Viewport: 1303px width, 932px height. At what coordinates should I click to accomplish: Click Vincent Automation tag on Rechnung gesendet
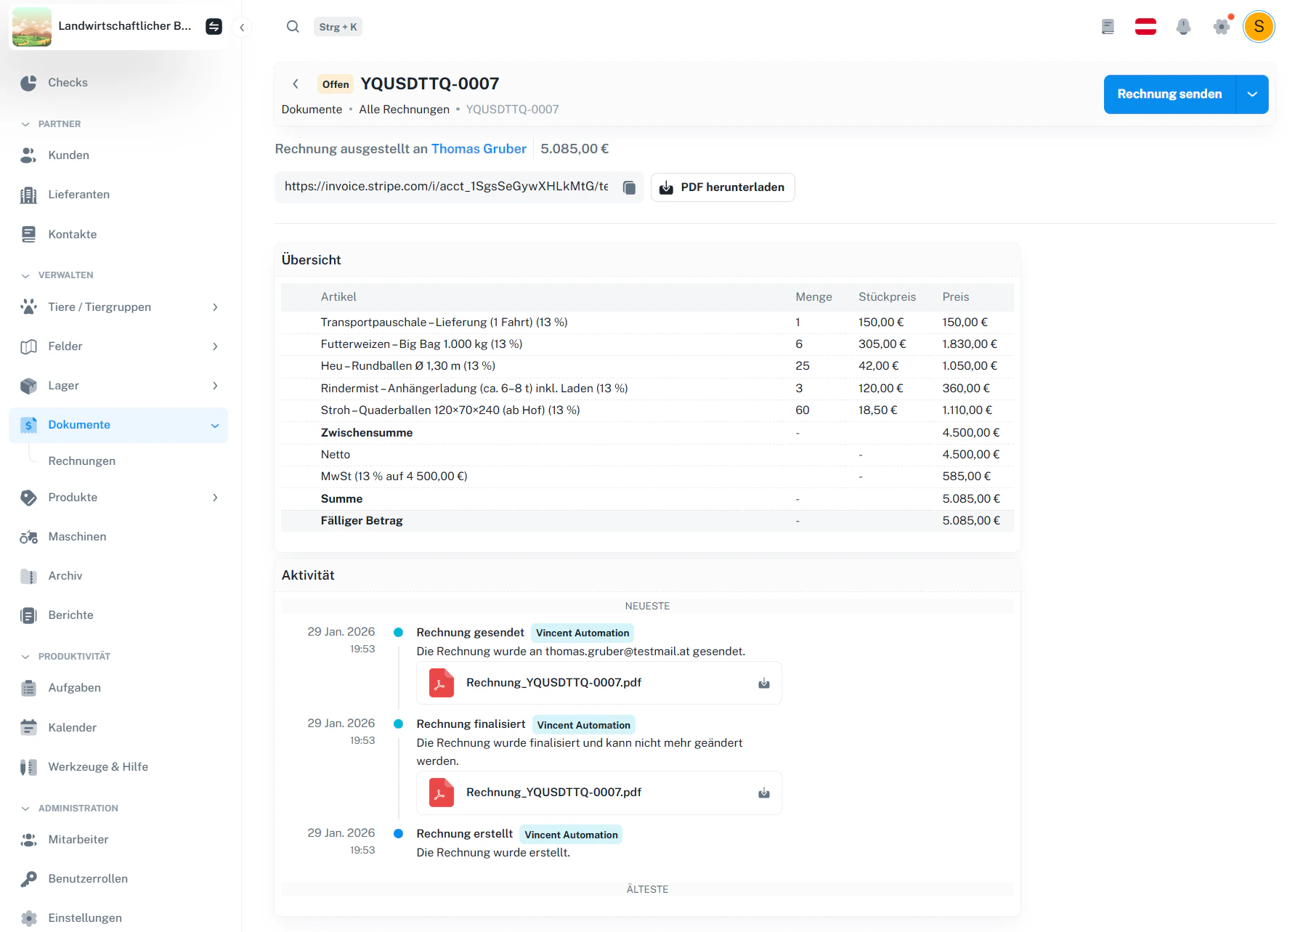point(583,633)
